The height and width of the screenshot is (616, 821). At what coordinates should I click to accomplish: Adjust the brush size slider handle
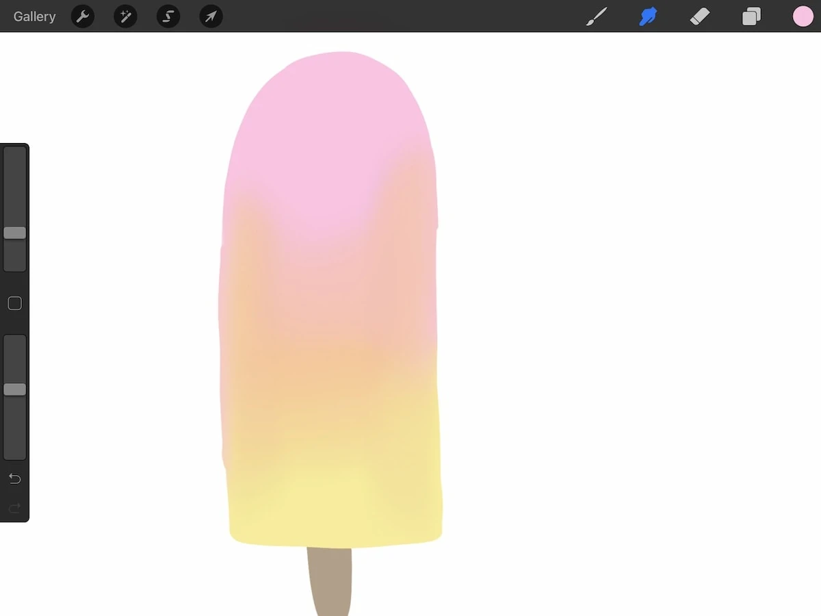point(15,233)
